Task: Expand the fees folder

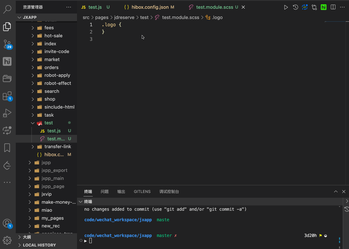Action: point(46,28)
